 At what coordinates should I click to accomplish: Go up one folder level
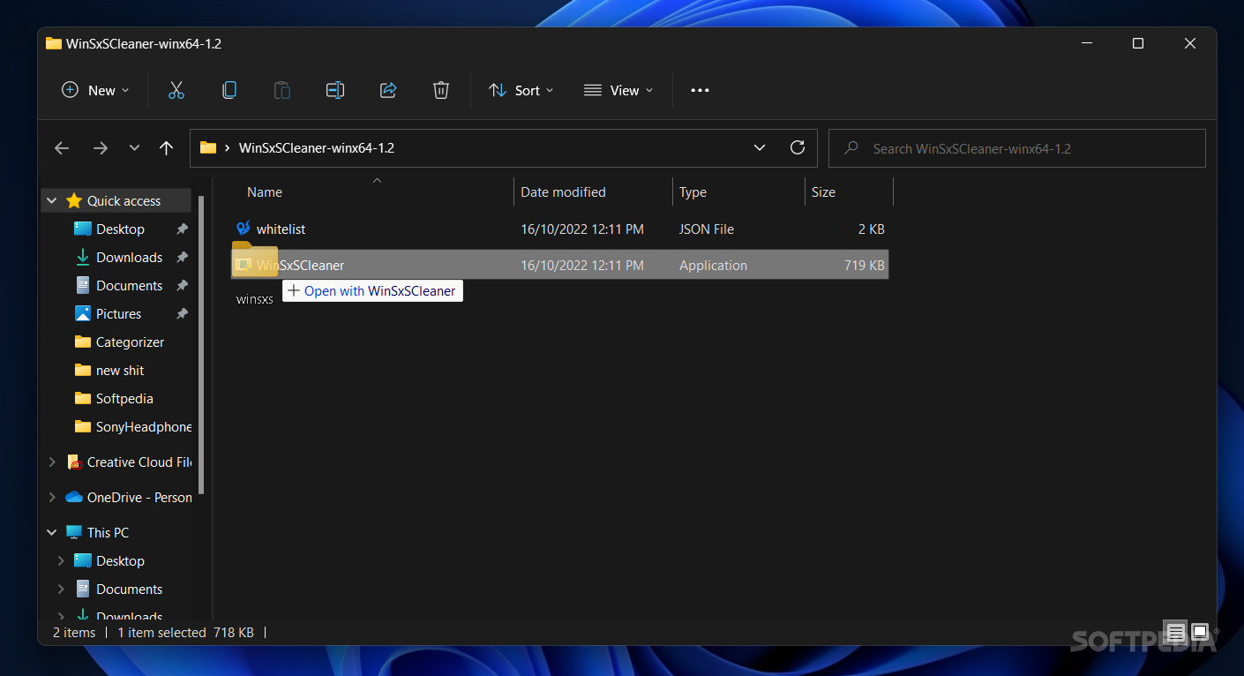(166, 148)
